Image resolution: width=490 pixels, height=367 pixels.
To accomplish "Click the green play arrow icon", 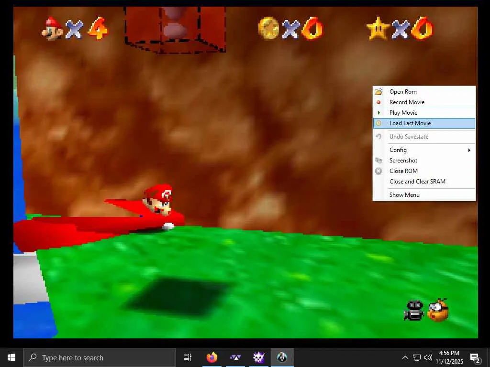I will coord(379,113).
